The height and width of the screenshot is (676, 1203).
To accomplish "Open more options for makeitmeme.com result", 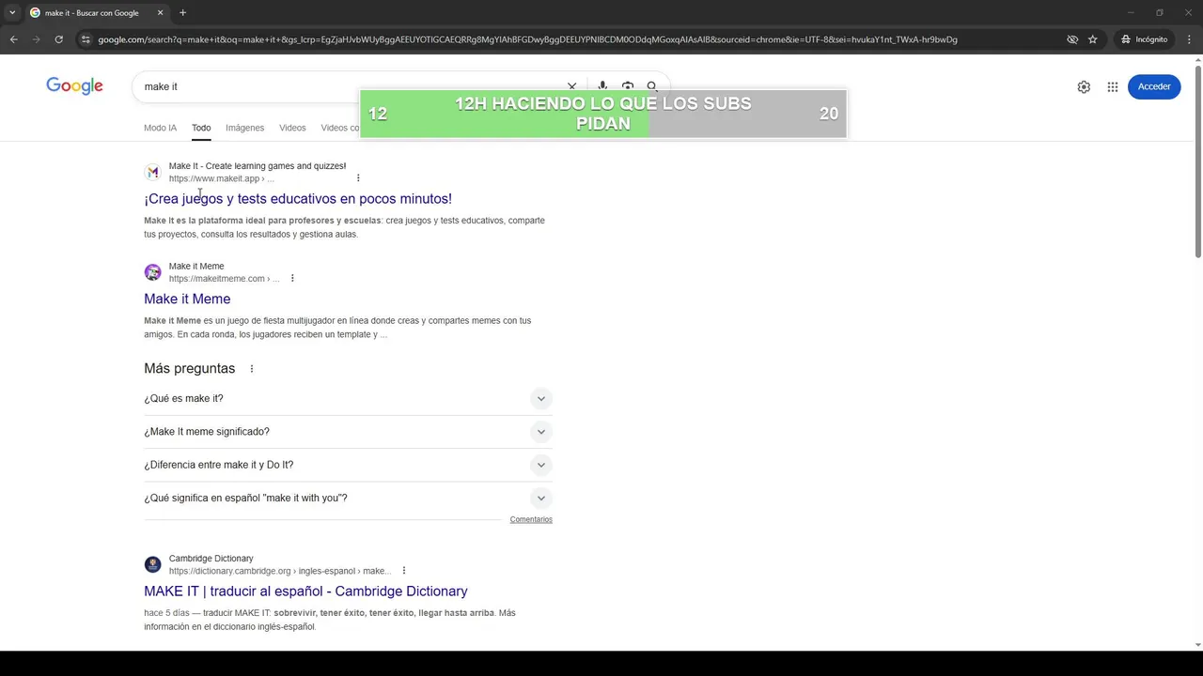I will coord(292,279).
